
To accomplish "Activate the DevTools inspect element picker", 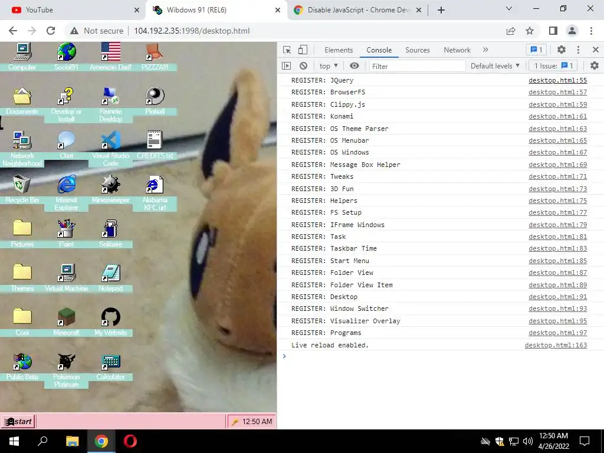I will point(287,50).
